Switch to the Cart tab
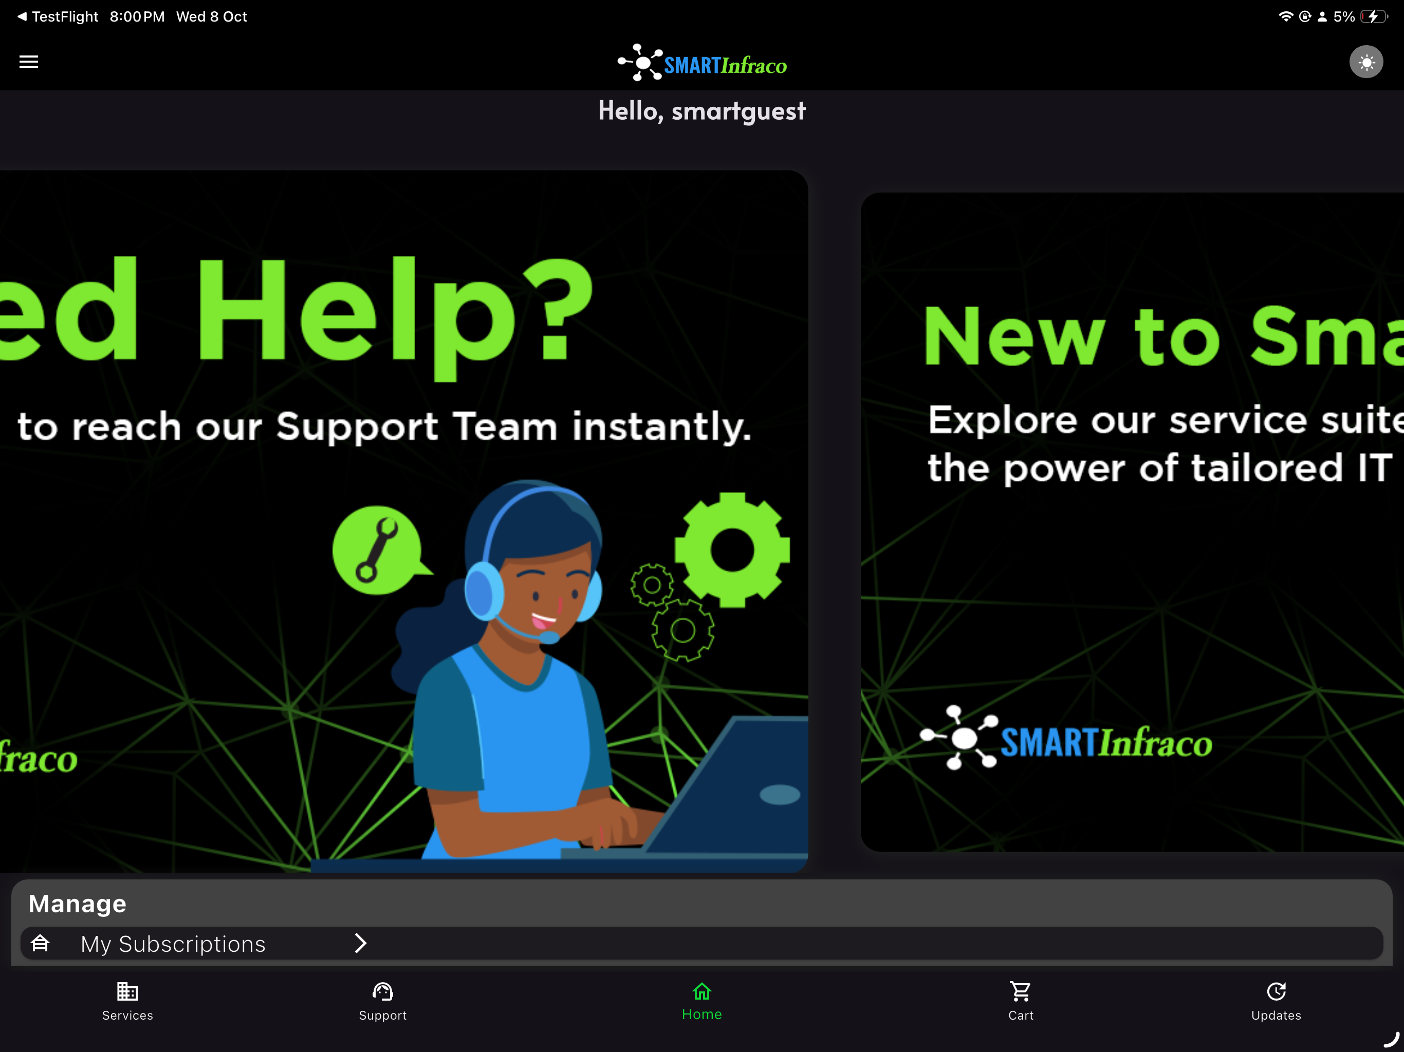Image resolution: width=1404 pixels, height=1052 pixels. (x=1021, y=1001)
